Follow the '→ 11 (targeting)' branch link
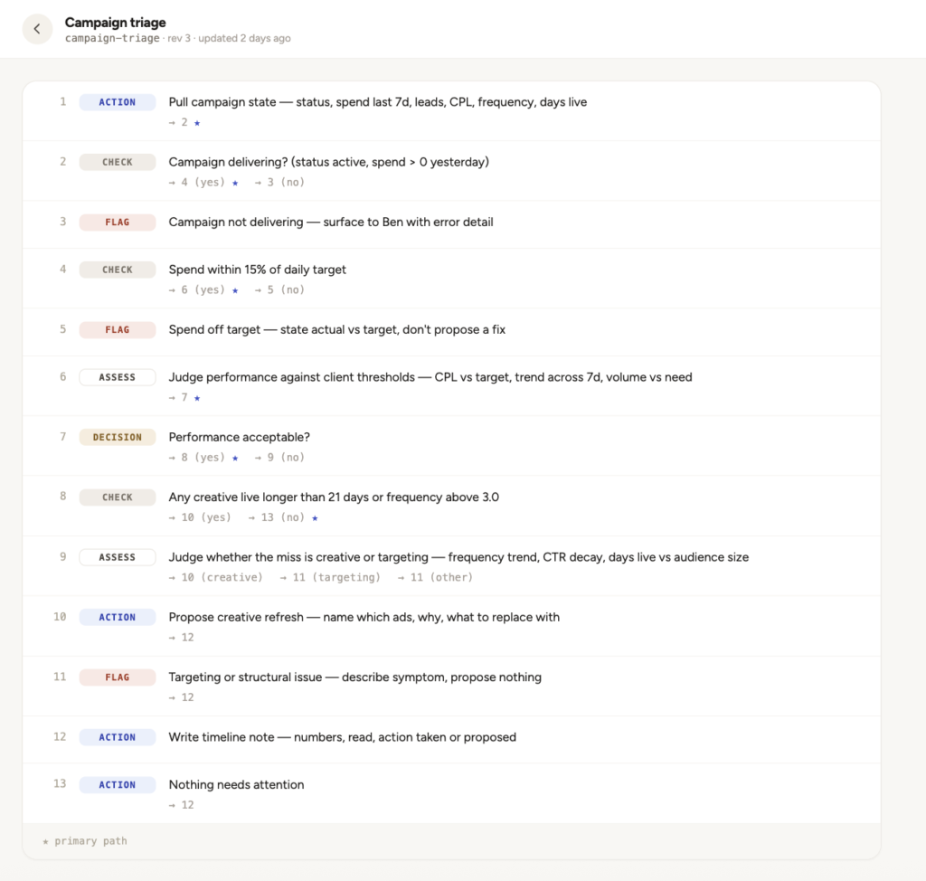The width and height of the screenshot is (926, 881). click(x=330, y=577)
